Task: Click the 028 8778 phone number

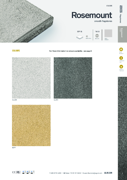Action: point(55,173)
